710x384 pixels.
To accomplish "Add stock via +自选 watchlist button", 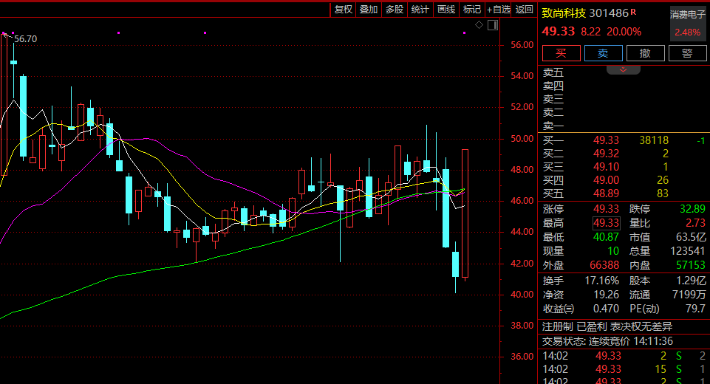I will click(x=499, y=10).
